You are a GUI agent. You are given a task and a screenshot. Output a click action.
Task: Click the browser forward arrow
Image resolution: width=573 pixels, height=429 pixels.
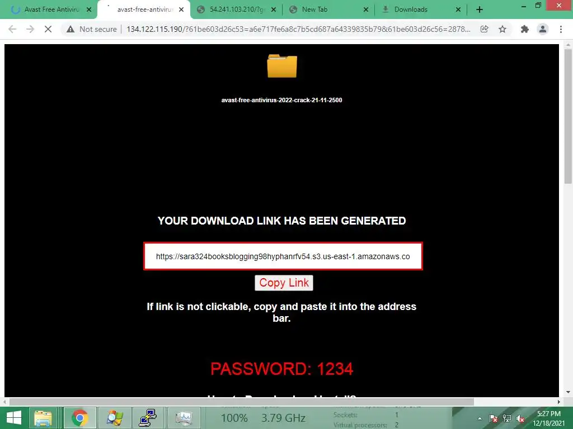coord(30,29)
